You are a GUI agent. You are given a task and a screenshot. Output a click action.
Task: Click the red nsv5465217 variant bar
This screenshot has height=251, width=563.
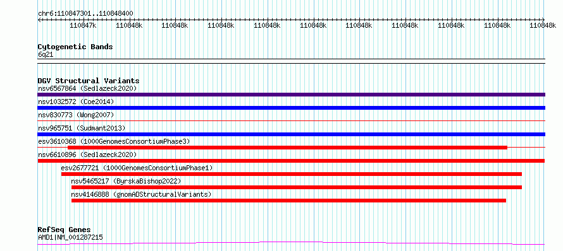point(297,187)
